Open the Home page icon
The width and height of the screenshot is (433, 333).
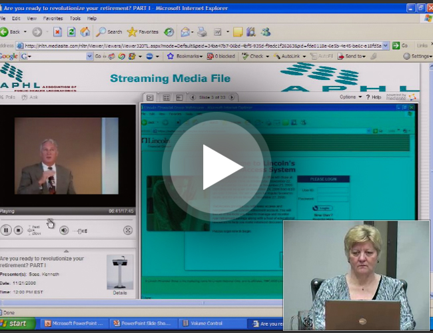click(x=85, y=32)
